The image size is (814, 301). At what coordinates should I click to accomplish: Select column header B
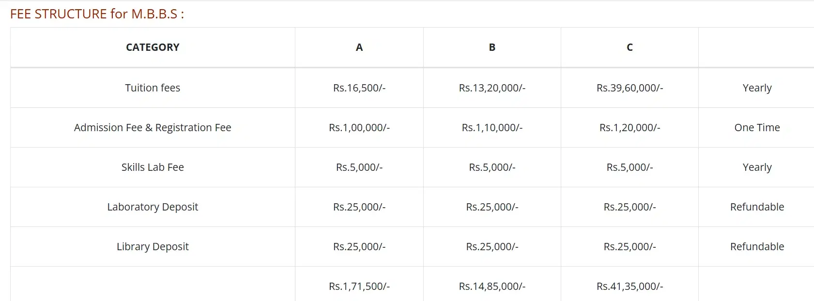[x=492, y=47]
